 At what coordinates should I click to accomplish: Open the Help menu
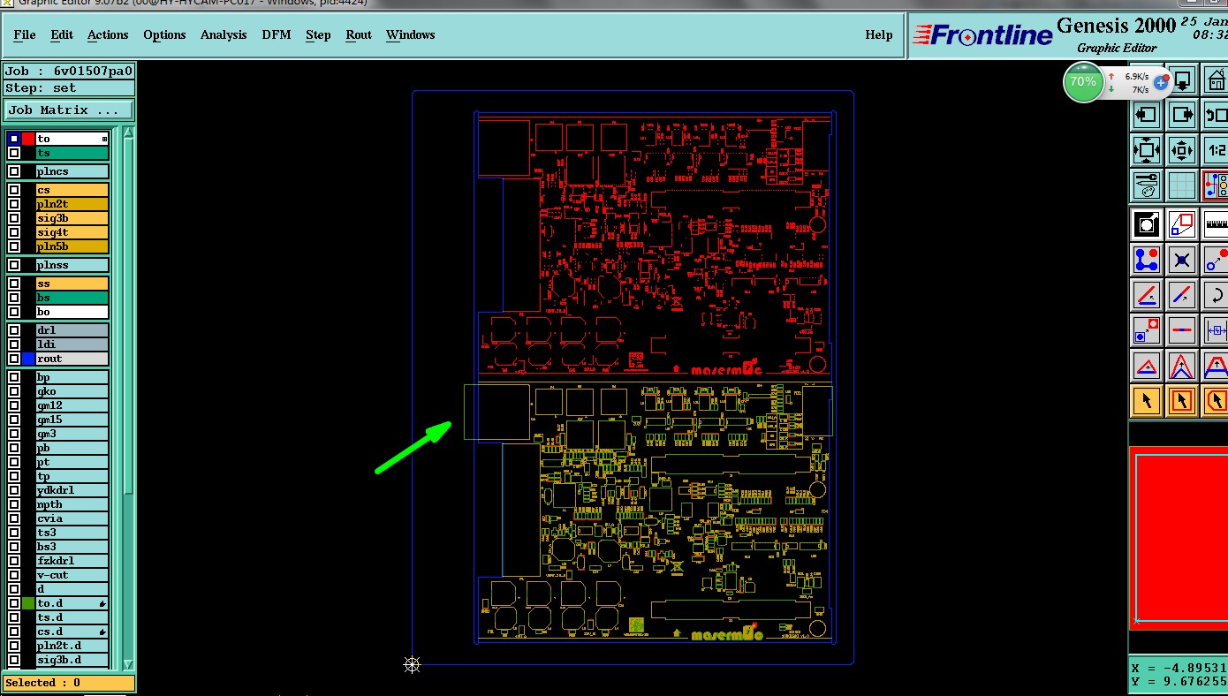tap(878, 34)
